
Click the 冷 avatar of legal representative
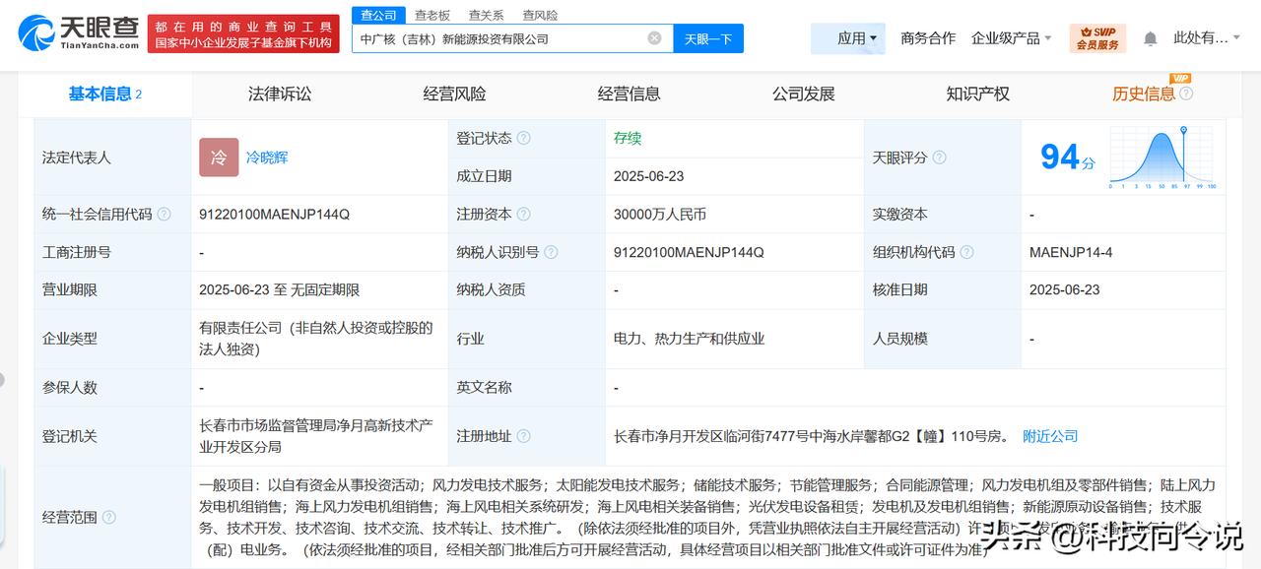[x=219, y=158]
